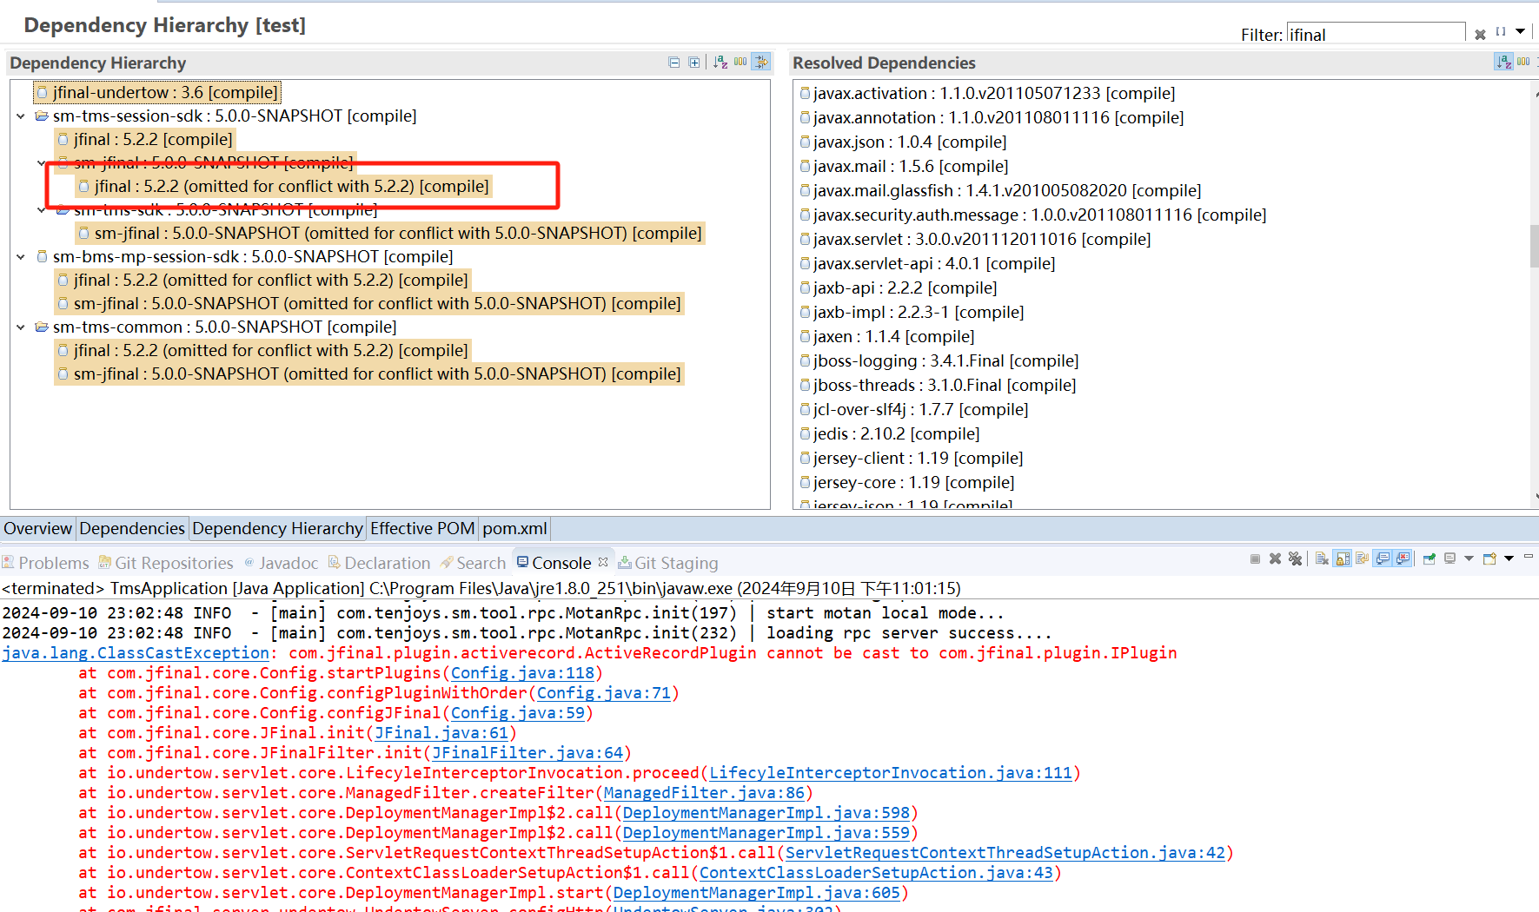Open the Display Selected Console dropdown arrow
The width and height of the screenshot is (1539, 912).
point(1469,558)
